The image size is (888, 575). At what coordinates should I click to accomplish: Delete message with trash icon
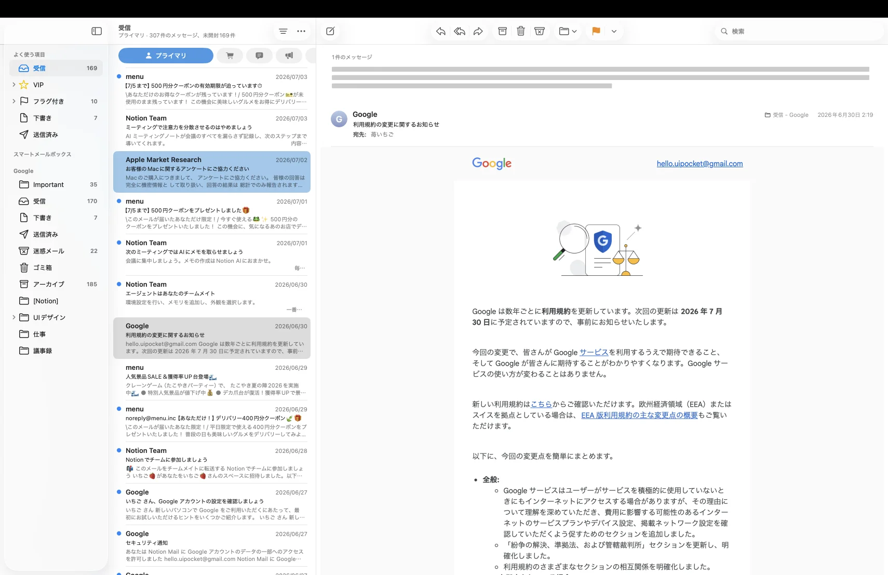click(521, 31)
